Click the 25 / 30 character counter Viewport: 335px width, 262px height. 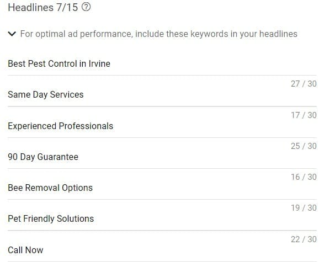click(304, 146)
